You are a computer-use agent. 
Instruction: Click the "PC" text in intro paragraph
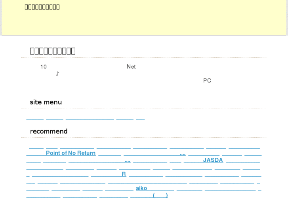(207, 80)
